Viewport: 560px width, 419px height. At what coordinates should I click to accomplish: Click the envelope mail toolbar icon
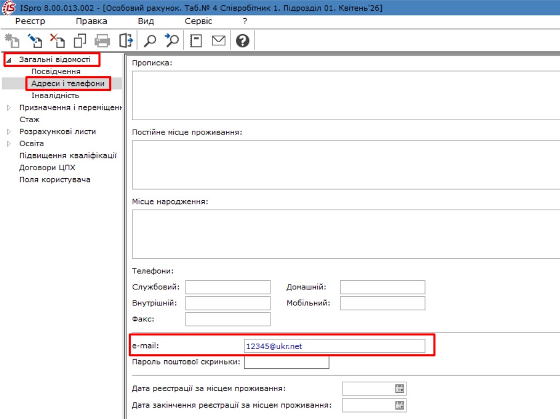coord(219,41)
